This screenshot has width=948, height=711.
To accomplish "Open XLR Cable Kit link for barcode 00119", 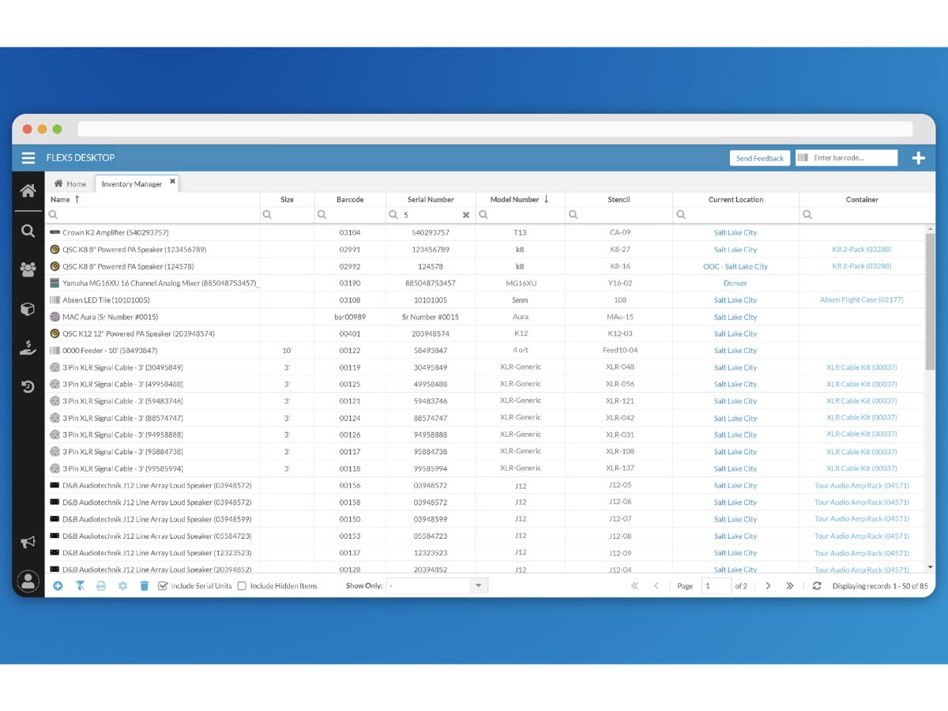I will [862, 367].
